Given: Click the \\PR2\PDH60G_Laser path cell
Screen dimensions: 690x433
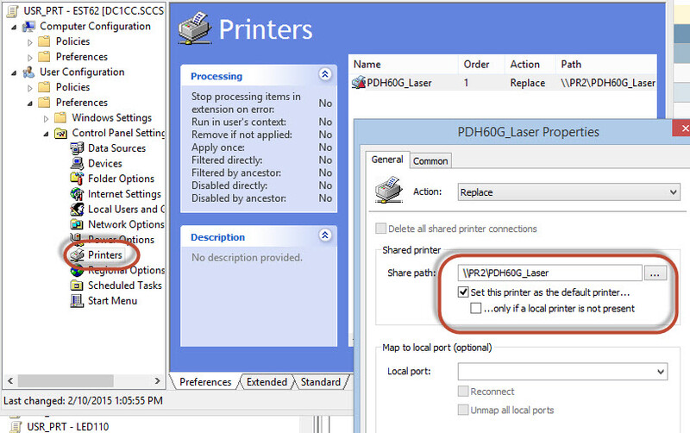Looking at the screenshot, I should [608, 83].
